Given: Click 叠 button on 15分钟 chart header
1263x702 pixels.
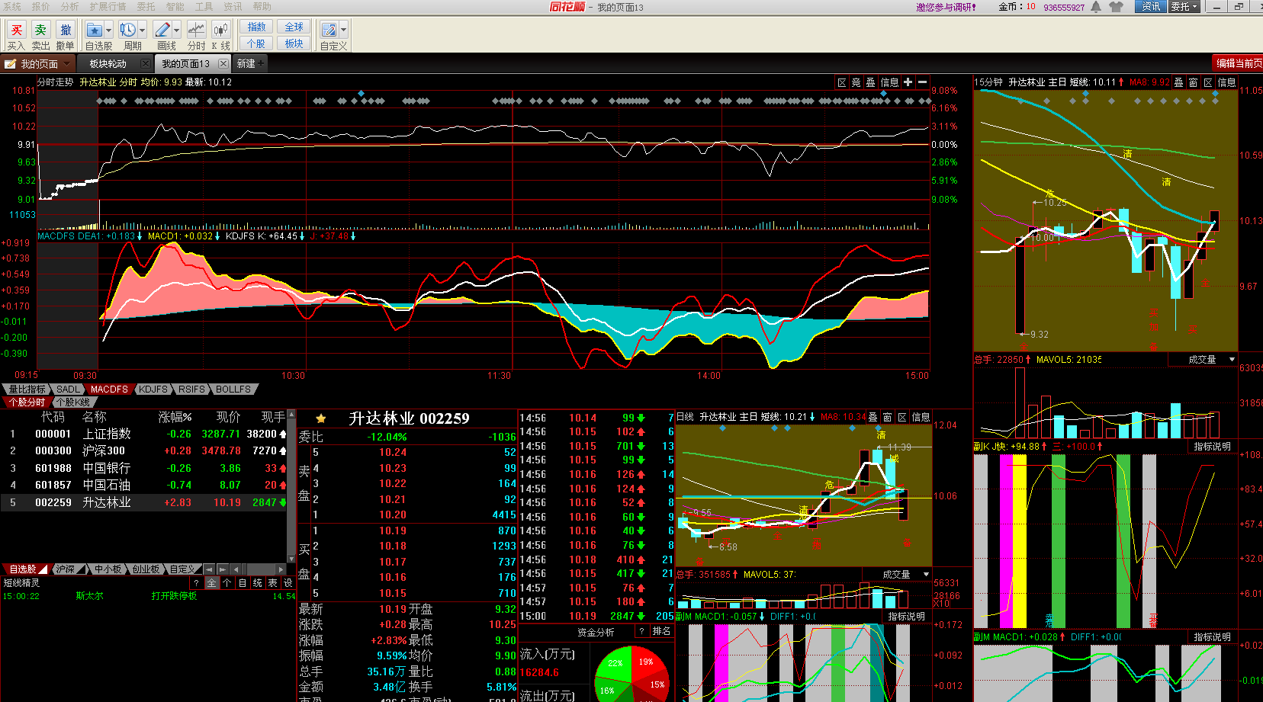Looking at the screenshot, I should click(1178, 82).
